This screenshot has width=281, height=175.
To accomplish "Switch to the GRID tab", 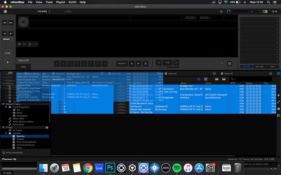I will pyautogui.click(x=23, y=67).
